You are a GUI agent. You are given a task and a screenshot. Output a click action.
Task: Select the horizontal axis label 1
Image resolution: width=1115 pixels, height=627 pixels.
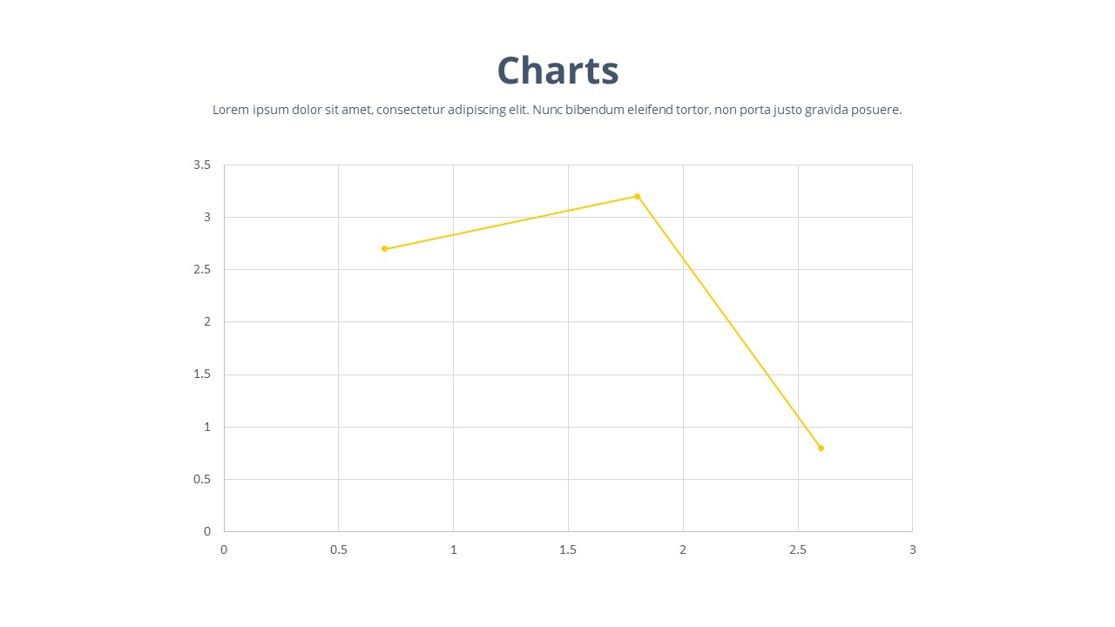(453, 549)
